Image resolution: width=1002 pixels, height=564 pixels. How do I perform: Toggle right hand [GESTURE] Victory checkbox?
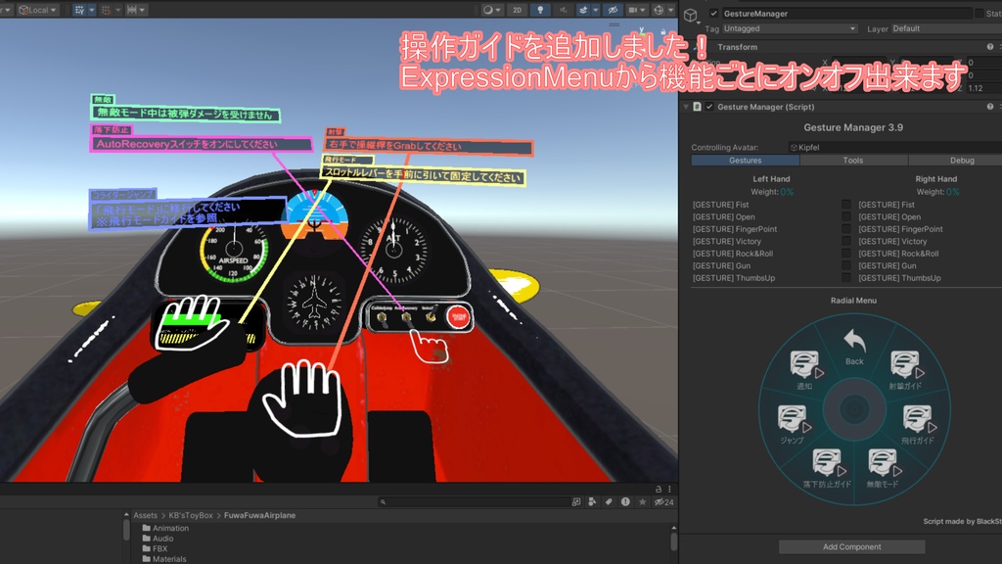pos(846,241)
